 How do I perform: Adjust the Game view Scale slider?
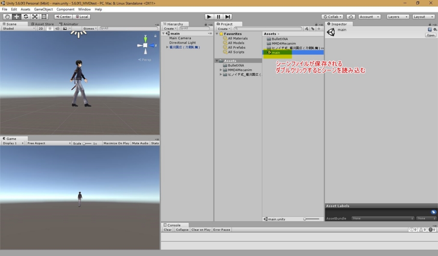tap(87, 144)
